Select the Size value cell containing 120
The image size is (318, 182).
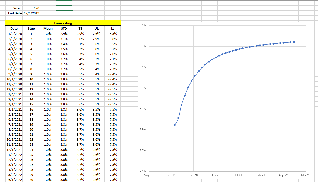click(31, 8)
